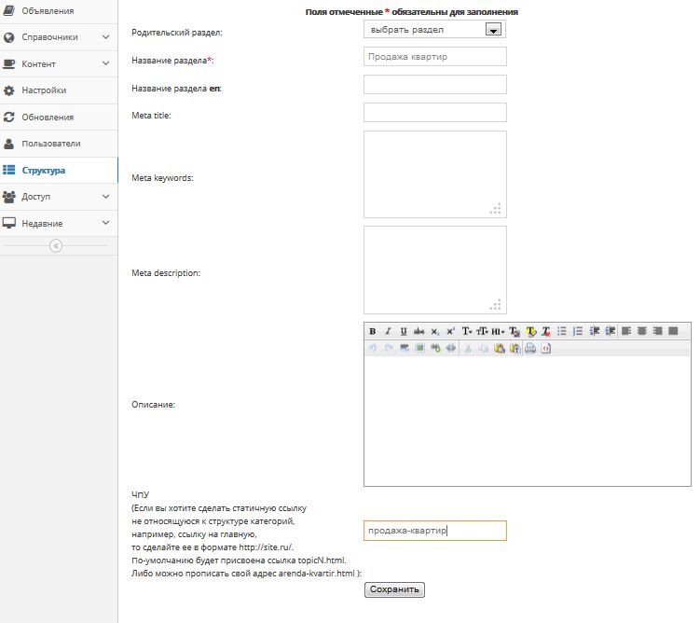The width and height of the screenshot is (700, 623).
Task: Click the Обновления refresh icon
Action: click(9, 117)
